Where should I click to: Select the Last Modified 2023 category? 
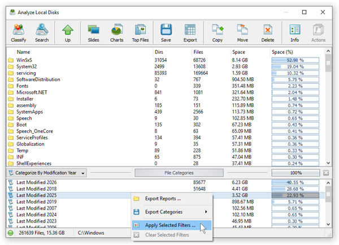pos(37,221)
